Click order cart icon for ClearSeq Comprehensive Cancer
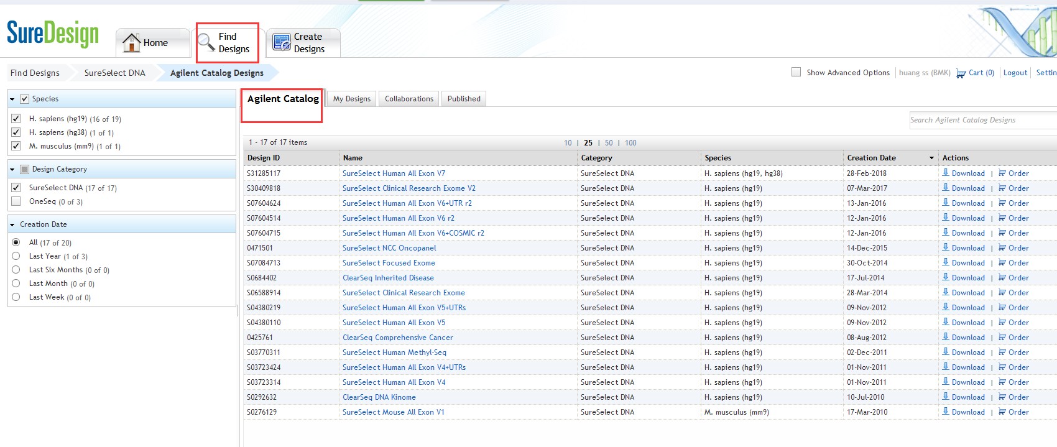 tap(1002, 338)
